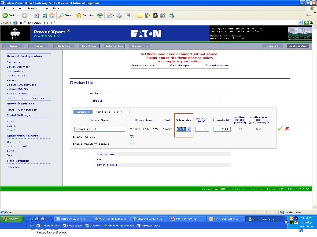Open the Waveforms page
Screen dimensions: 317x237
(140, 46)
